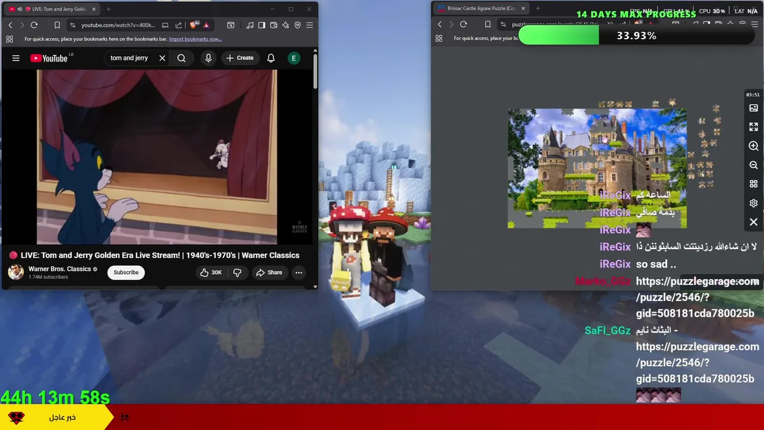This screenshot has height=430, width=764.
Task: Open the three-dot more actions menu under video
Action: pyautogui.click(x=298, y=272)
